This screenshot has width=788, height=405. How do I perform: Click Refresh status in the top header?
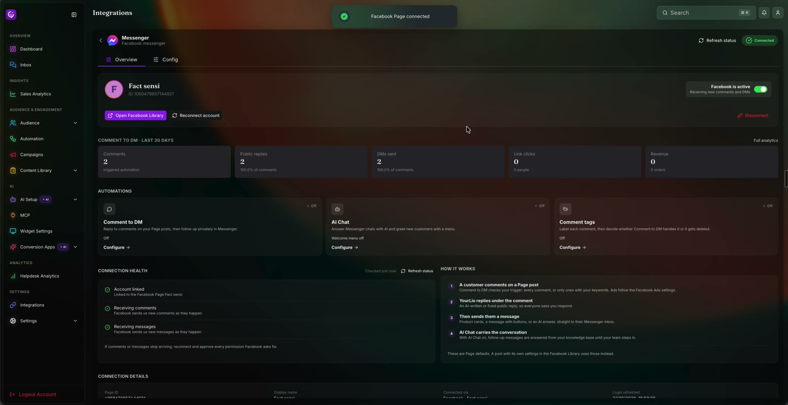coord(717,40)
